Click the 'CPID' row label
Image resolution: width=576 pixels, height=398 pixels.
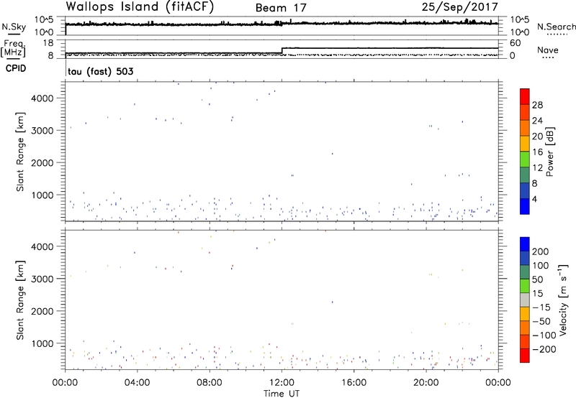pyautogui.click(x=15, y=68)
